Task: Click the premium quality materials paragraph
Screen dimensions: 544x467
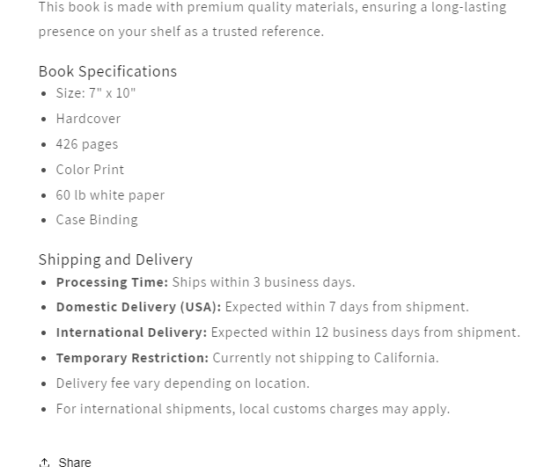Action: (272, 19)
